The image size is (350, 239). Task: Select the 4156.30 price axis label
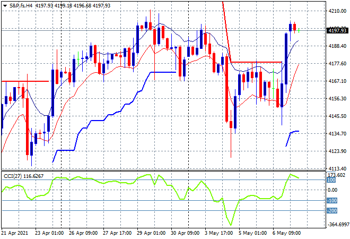click(337, 98)
